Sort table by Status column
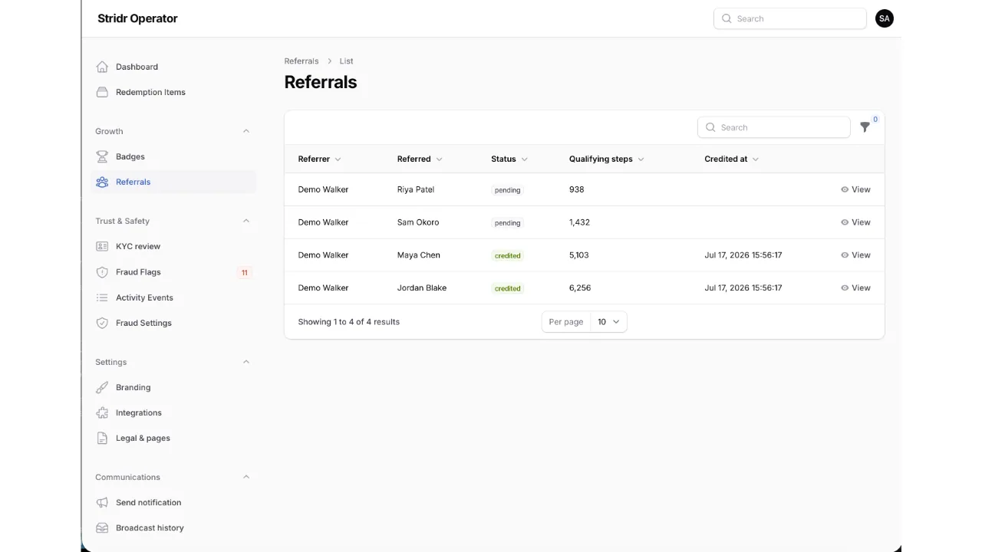The height and width of the screenshot is (552, 982). (509, 159)
